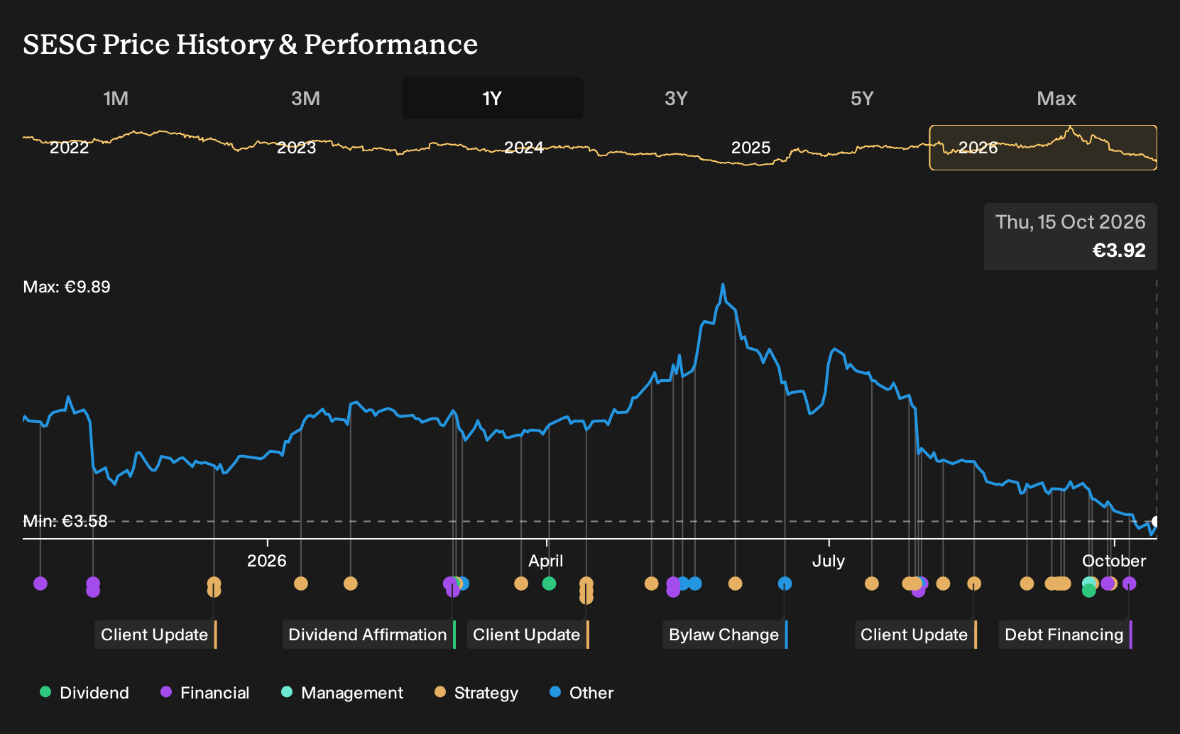Open the Client Update label right of Dividend Affirmation
This screenshot has width=1180, height=734.
[528, 635]
